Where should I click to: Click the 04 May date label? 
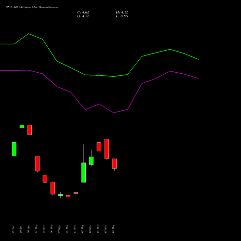point(36,229)
